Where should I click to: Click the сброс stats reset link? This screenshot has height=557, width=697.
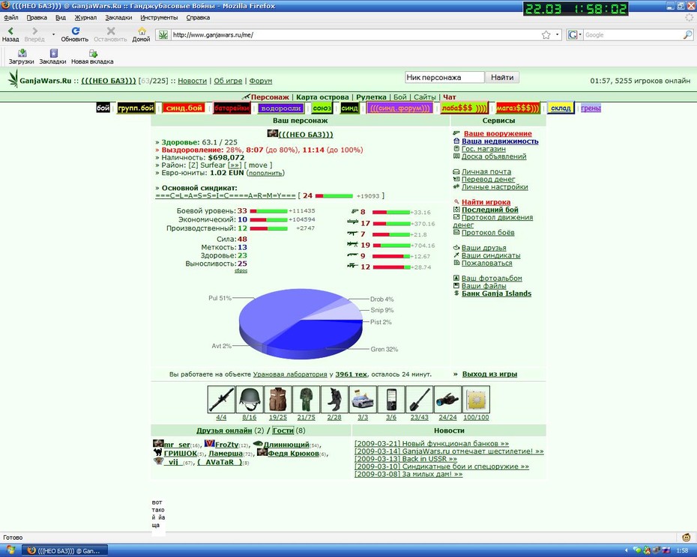coord(241,270)
